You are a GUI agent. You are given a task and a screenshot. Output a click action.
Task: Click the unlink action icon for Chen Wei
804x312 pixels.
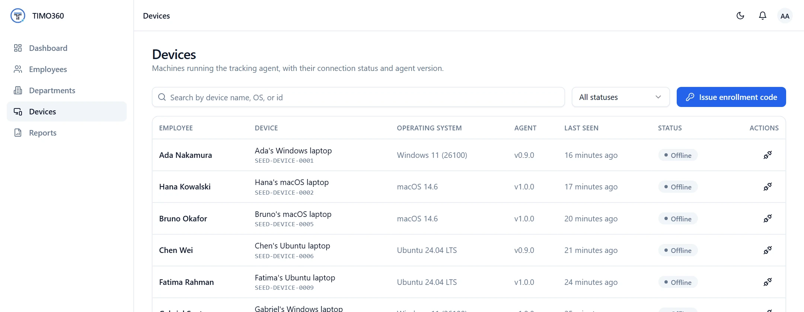(x=768, y=250)
